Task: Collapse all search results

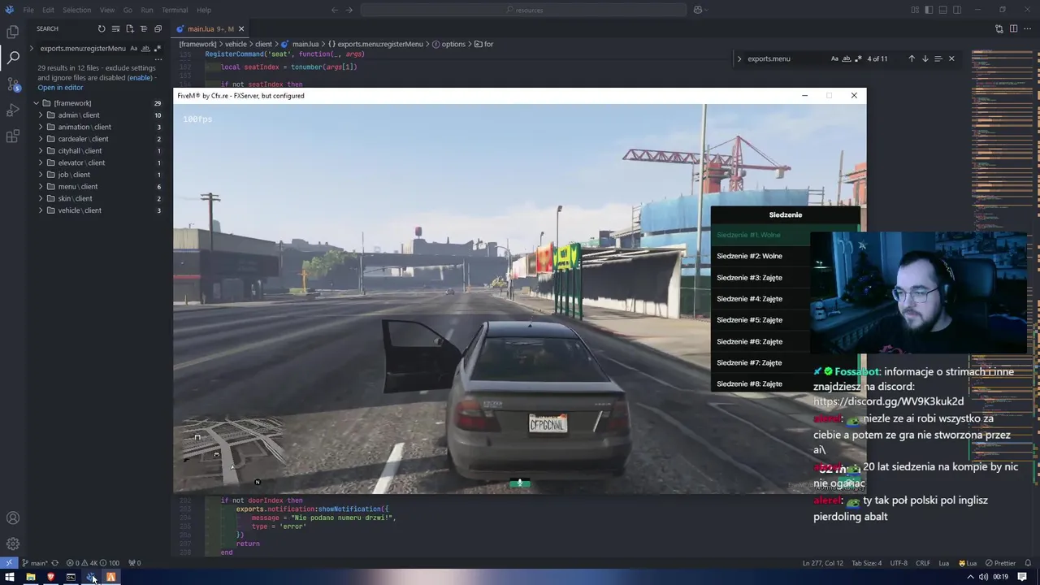Action: [x=158, y=28]
